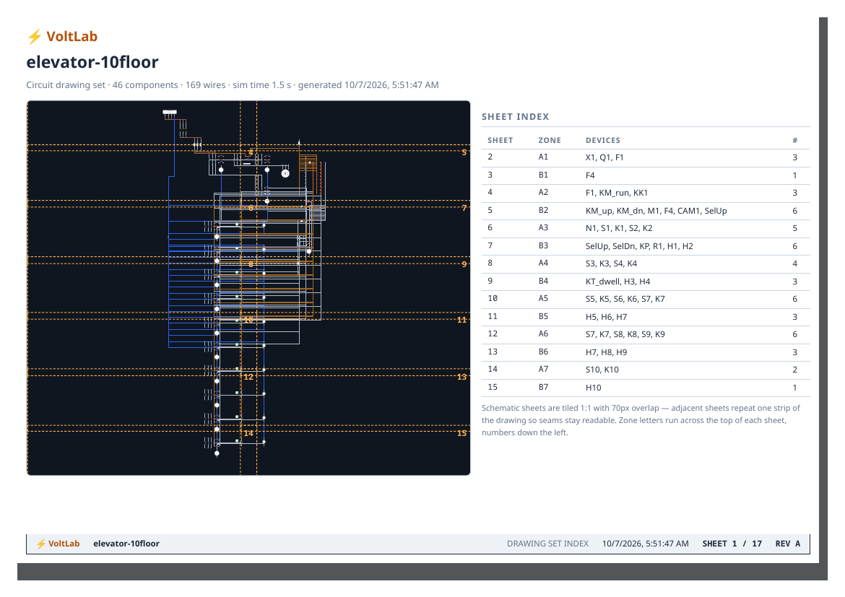Click zone 'B7' in the sheet index
The height and width of the screenshot is (597, 845).
pyautogui.click(x=543, y=388)
